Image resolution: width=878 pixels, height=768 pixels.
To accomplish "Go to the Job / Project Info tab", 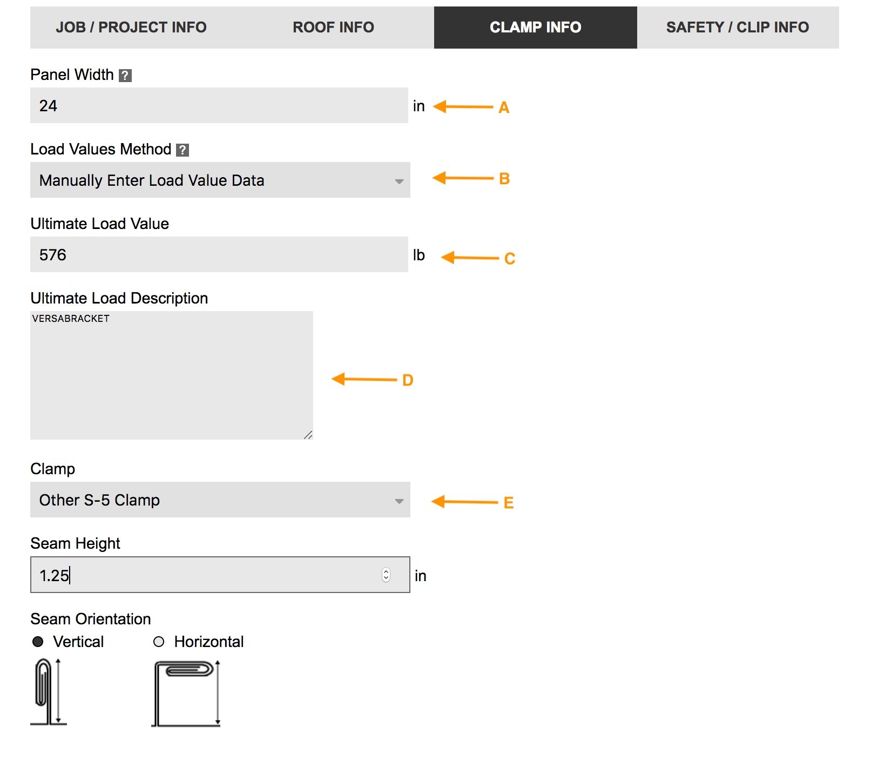I will (131, 27).
